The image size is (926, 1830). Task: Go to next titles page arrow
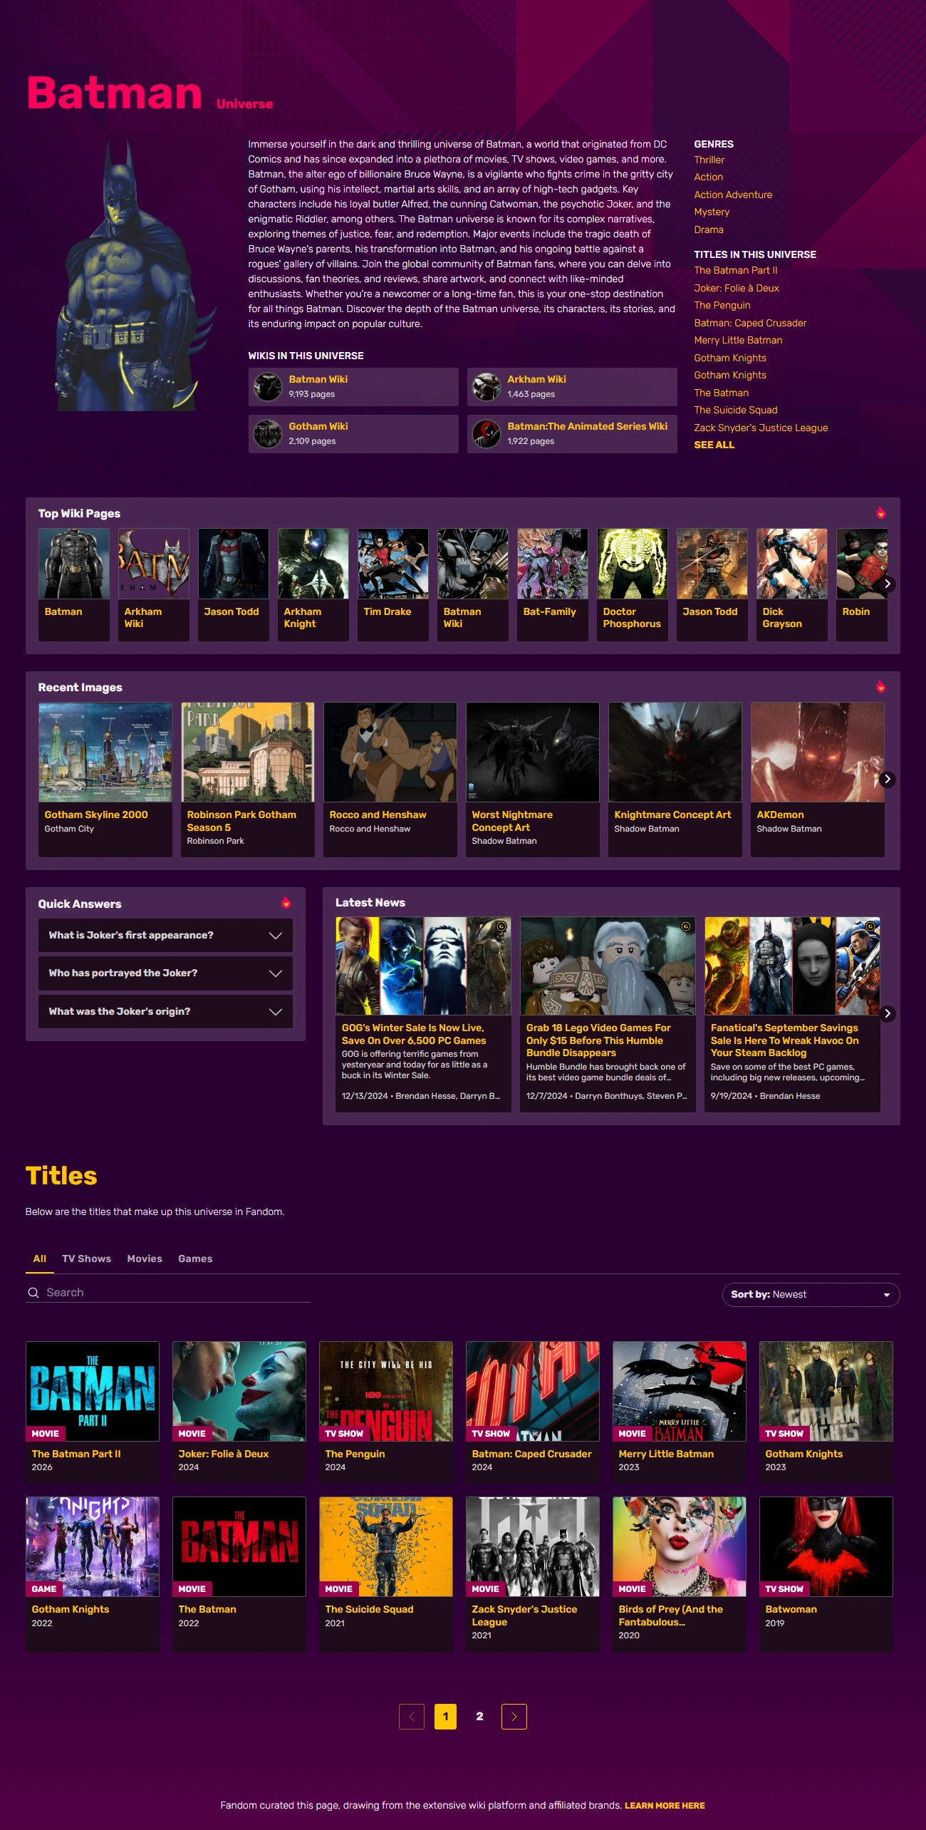pyautogui.click(x=514, y=1717)
